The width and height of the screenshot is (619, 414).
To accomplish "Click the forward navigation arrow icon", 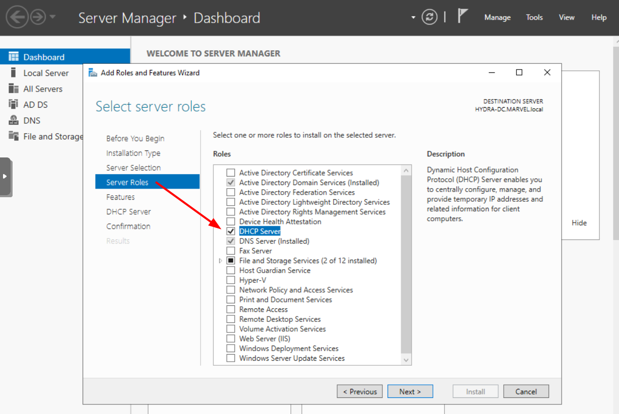I will coord(38,18).
